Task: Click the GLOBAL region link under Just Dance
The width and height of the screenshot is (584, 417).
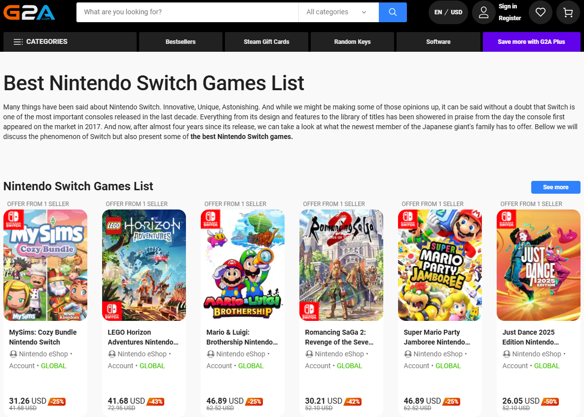Action: click(547, 366)
